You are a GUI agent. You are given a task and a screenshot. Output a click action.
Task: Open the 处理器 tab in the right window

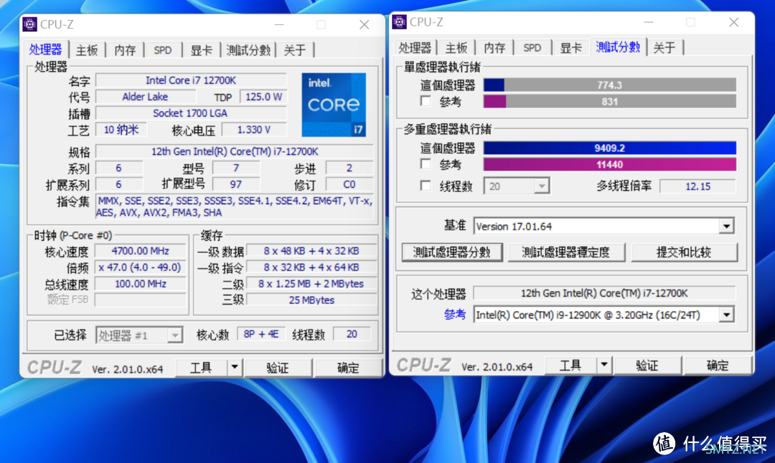pos(415,48)
